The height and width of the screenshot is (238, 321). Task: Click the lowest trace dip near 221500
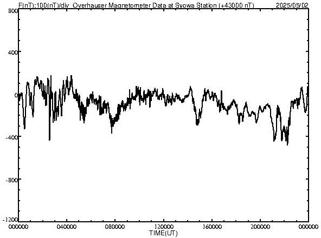tap(287, 144)
